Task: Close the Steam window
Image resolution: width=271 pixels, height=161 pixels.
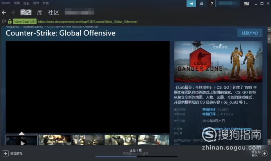Action: [x=268, y=4]
